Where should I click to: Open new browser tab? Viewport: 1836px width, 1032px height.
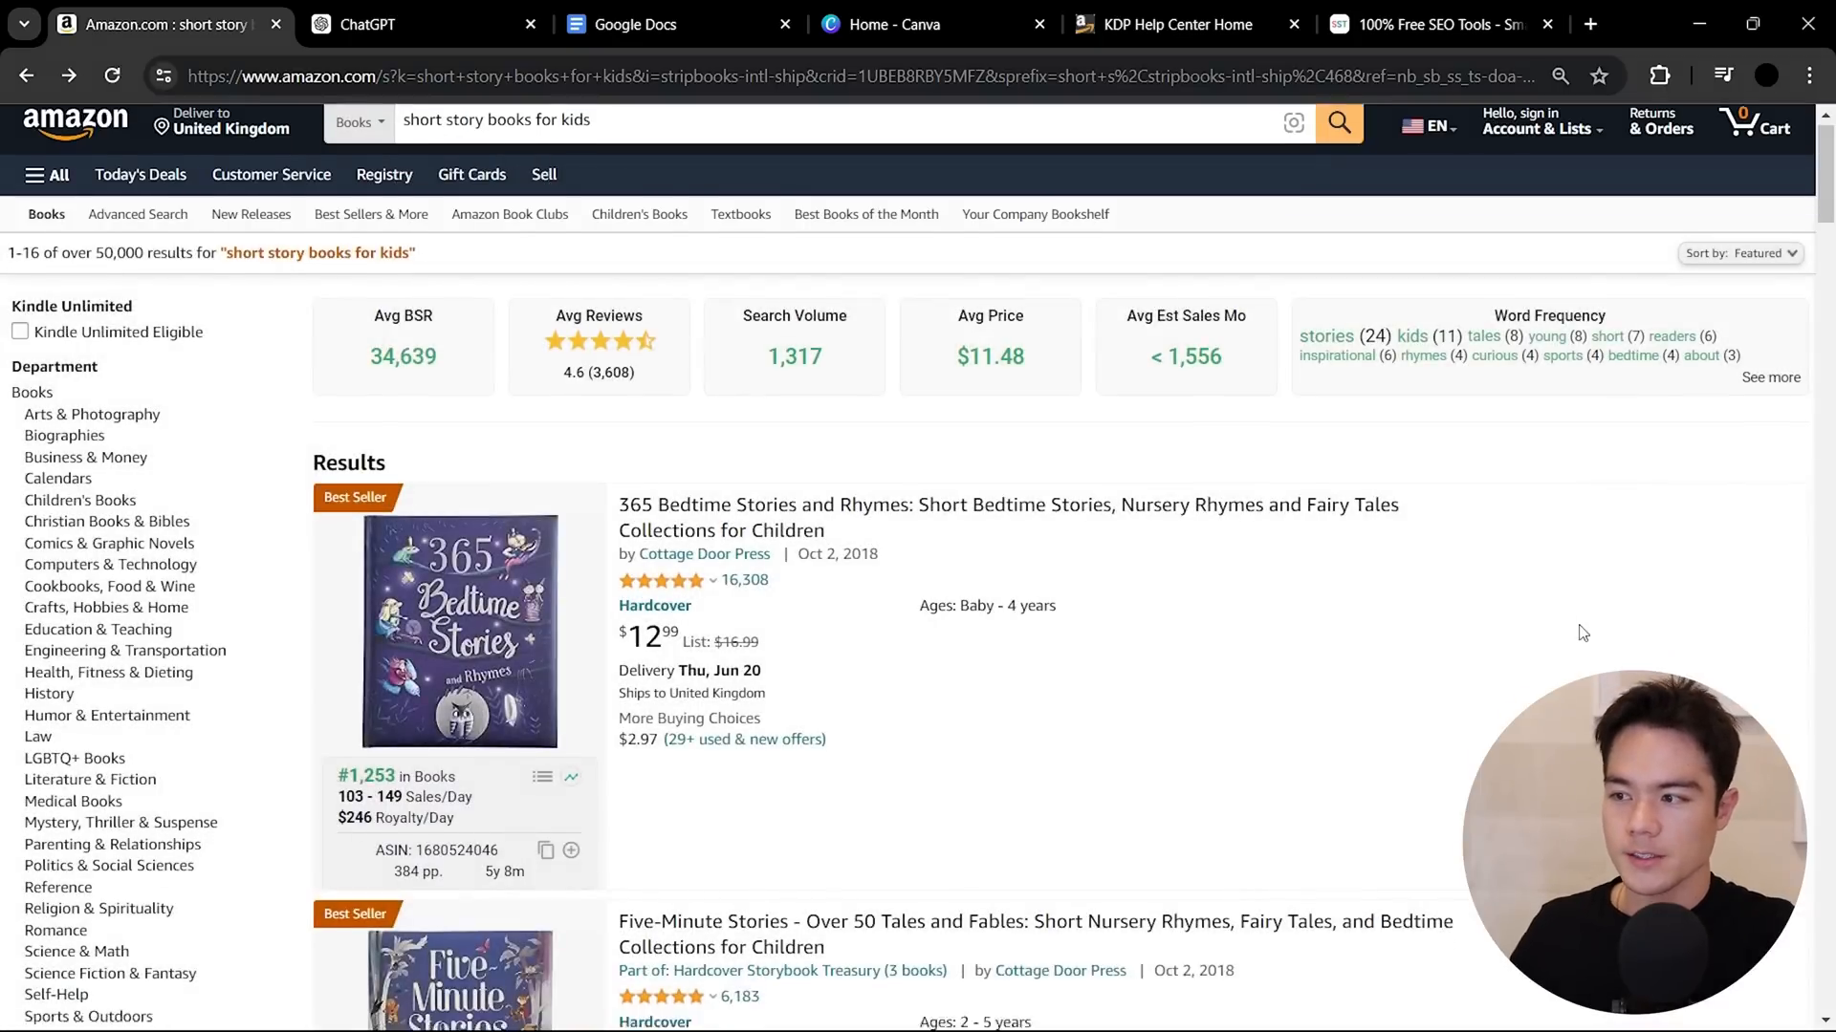coord(1590,24)
